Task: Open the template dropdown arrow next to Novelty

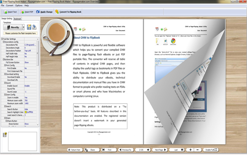Action: (x=24, y=27)
